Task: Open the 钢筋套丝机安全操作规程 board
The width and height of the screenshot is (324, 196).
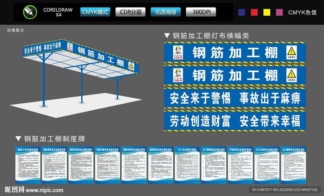Action: tap(160, 165)
